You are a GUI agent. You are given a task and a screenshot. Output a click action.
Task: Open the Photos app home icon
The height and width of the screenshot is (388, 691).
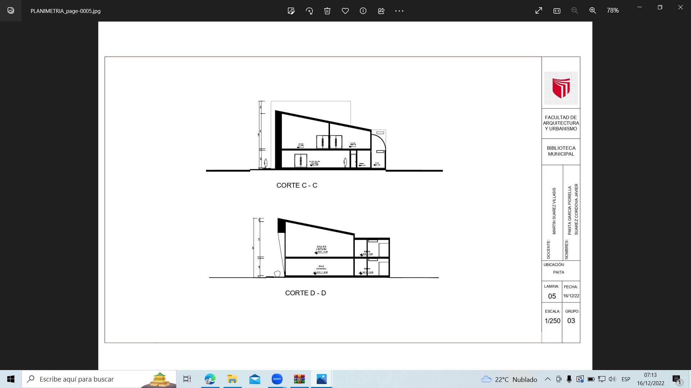(x=11, y=11)
